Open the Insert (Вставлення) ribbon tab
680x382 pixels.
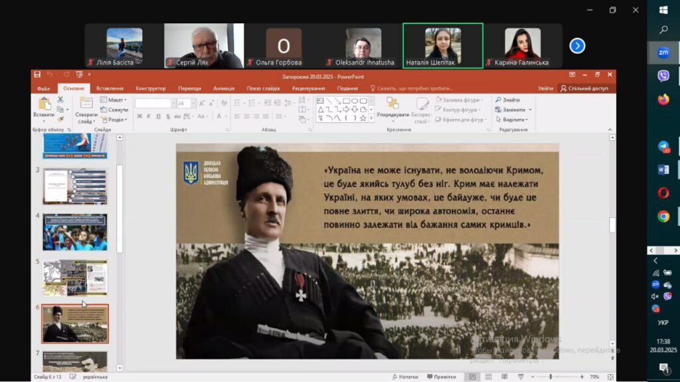[109, 88]
